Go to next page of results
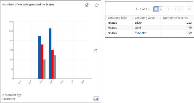 pyautogui.click(x=181, y=9)
